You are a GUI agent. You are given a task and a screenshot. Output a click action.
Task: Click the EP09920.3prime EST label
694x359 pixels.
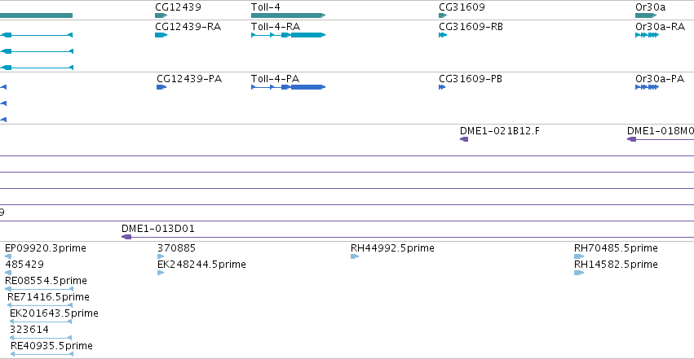[x=46, y=247]
